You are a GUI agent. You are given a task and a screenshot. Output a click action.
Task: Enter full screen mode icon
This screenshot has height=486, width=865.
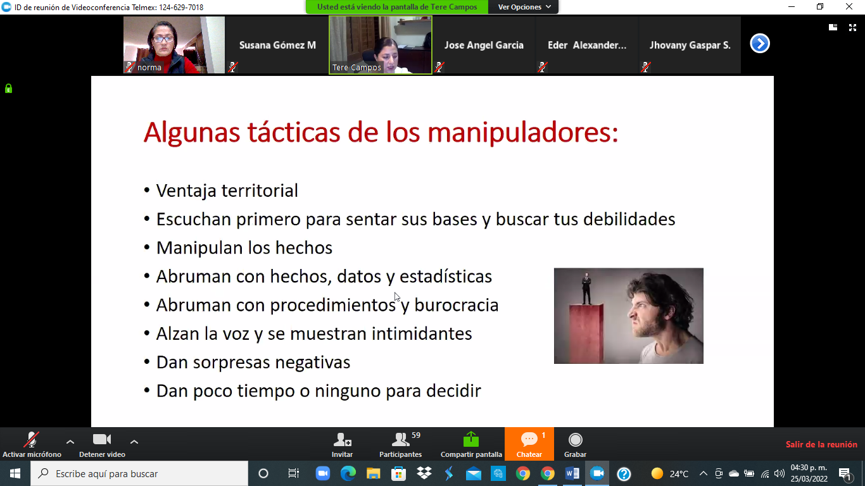[x=852, y=27]
